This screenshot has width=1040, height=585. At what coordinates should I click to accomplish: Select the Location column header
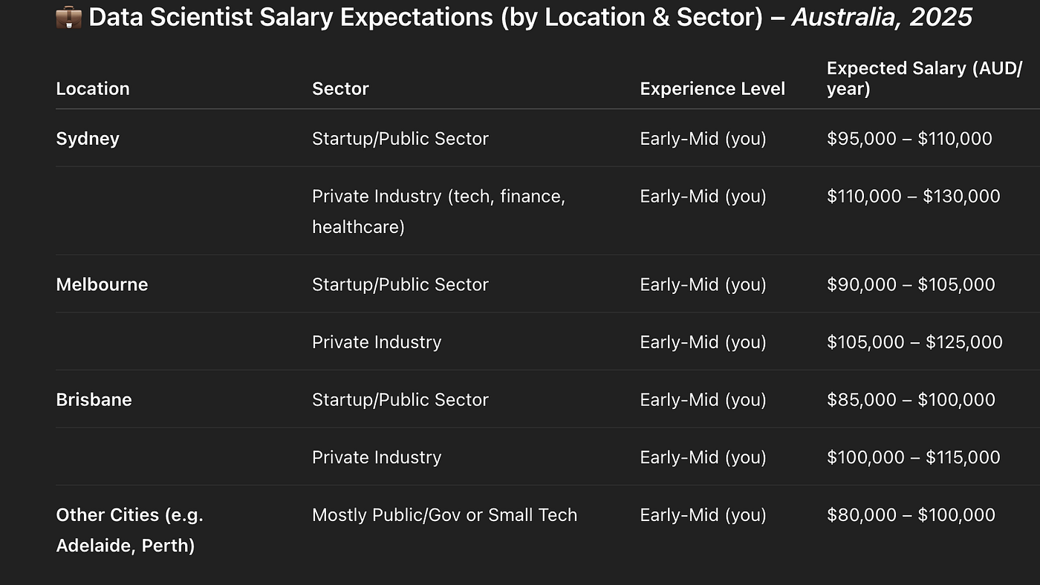[93, 88]
